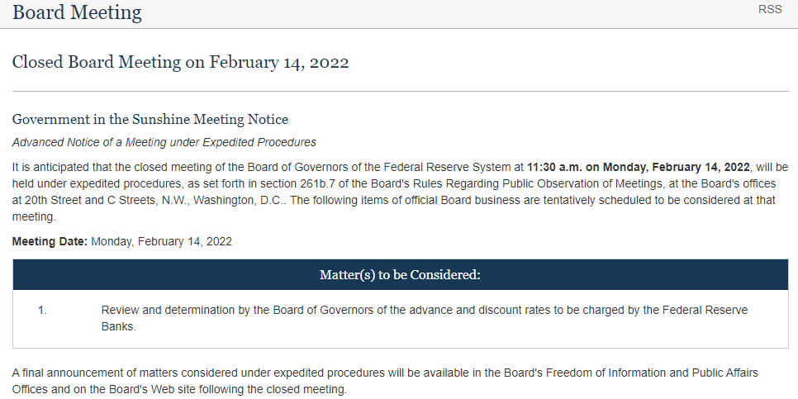Click the divider line under the meeting heading
Screen dimensions: 798x399
(x=400, y=91)
